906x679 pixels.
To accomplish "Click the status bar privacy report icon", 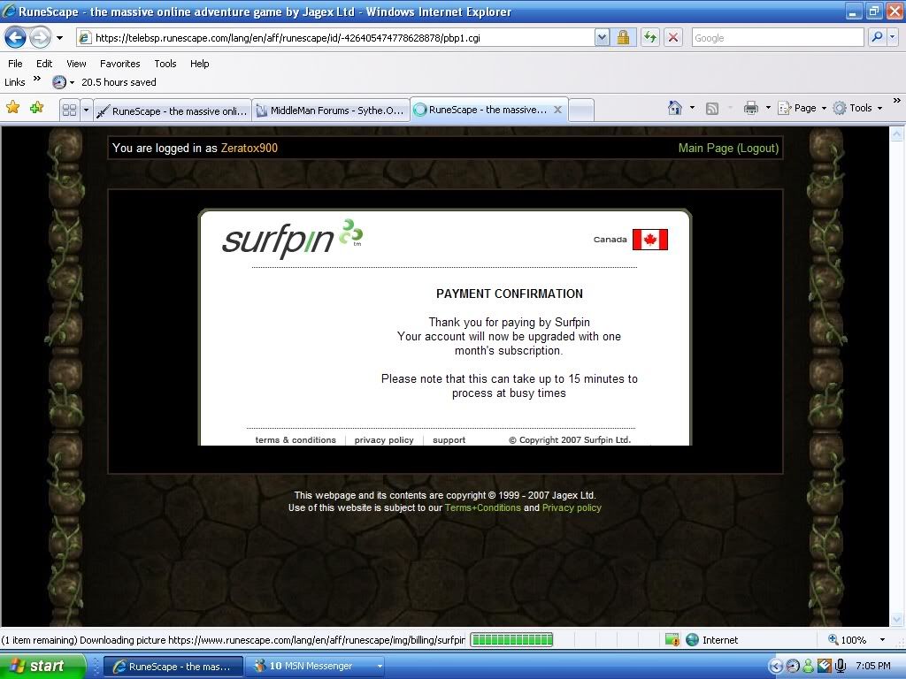I will (672, 640).
